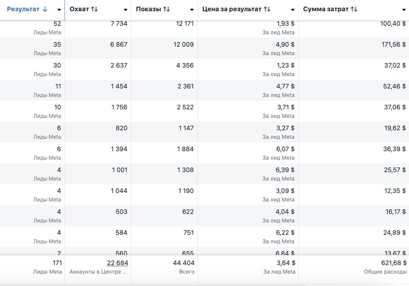The image size is (409, 286).
Task: Click reach value 1 394
Action: coord(119,149)
